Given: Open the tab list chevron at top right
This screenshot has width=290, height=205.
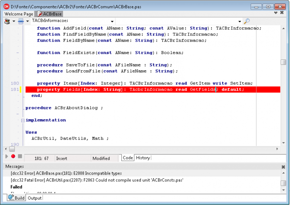Looking at the screenshot, I should point(276,13).
